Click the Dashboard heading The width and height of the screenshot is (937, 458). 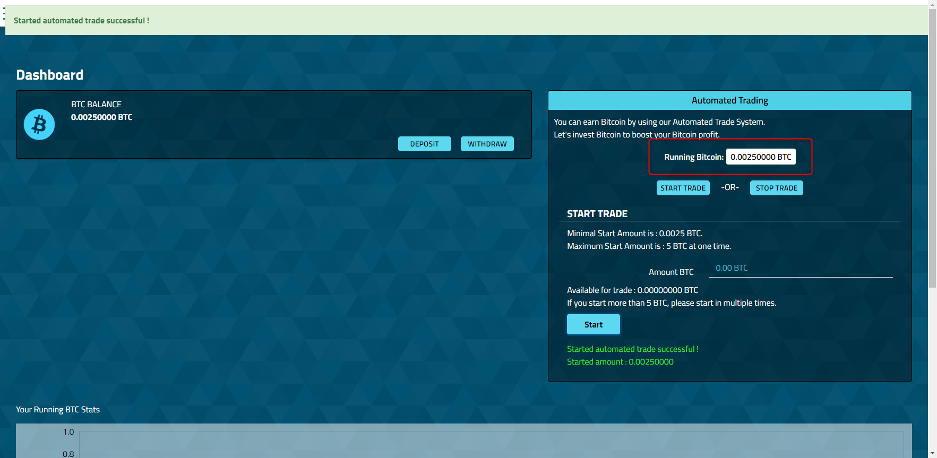pyautogui.click(x=50, y=75)
